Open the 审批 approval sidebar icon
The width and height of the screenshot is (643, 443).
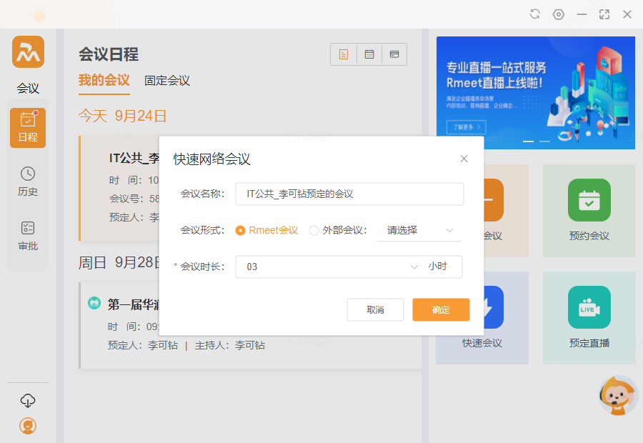coord(28,236)
